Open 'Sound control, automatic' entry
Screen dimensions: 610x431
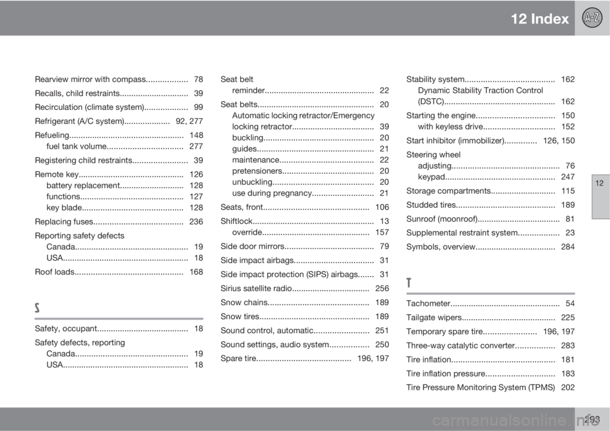pos(304,331)
